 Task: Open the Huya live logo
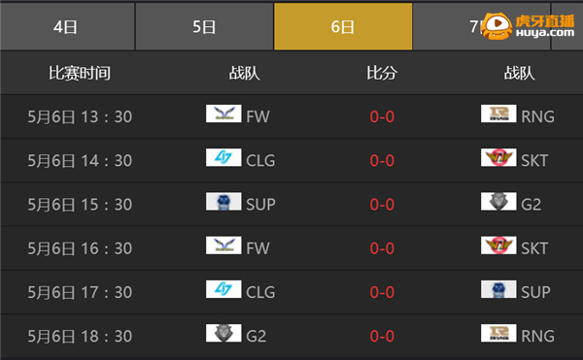coord(529,26)
